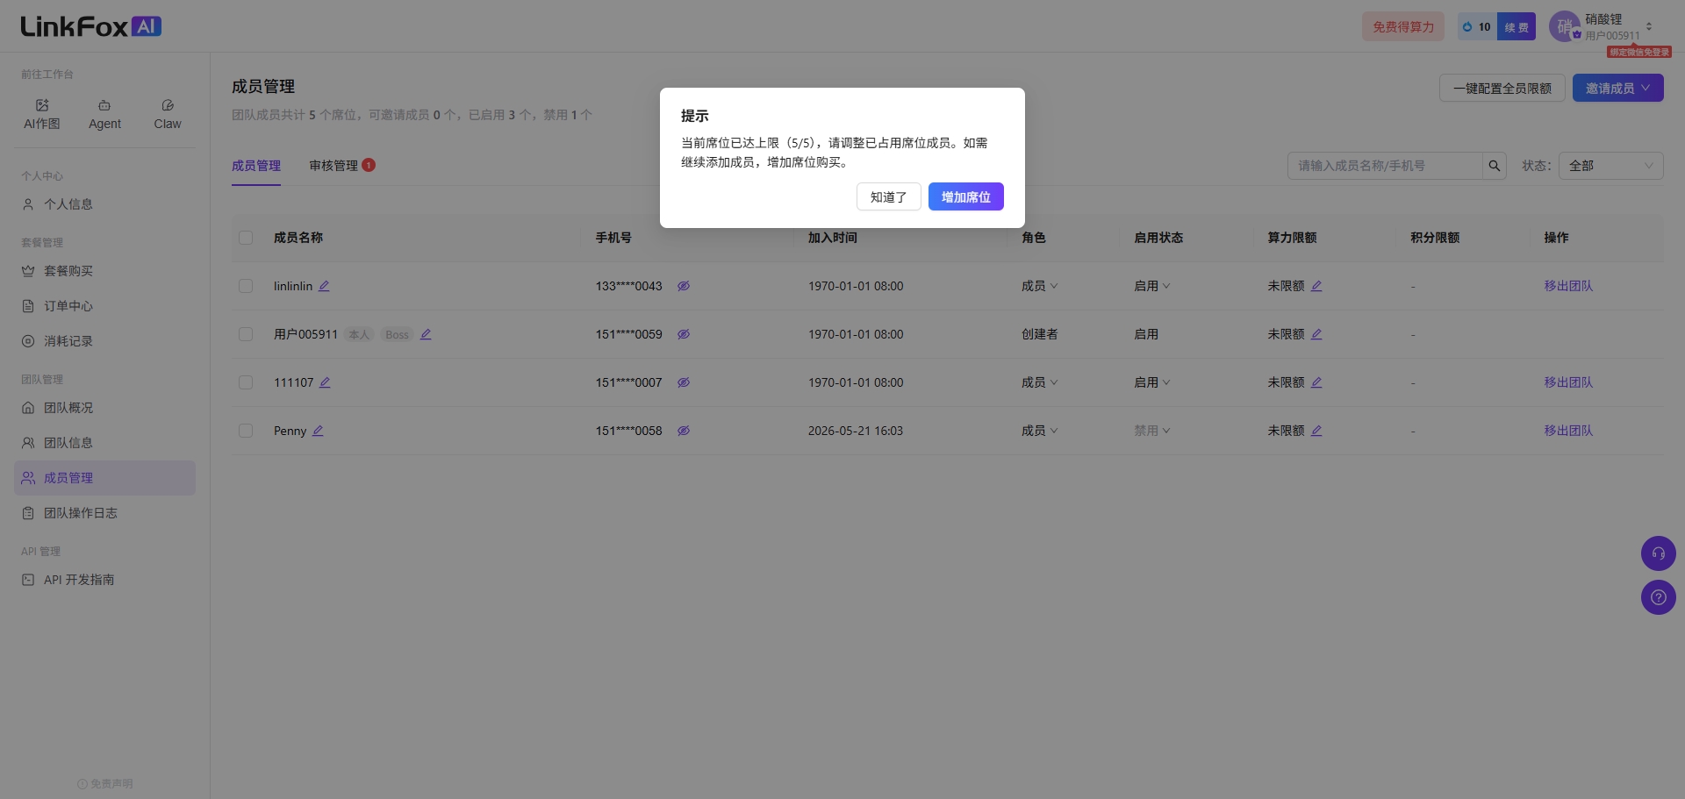Reveal phone number 151****0059
1685x799 pixels.
point(684,334)
